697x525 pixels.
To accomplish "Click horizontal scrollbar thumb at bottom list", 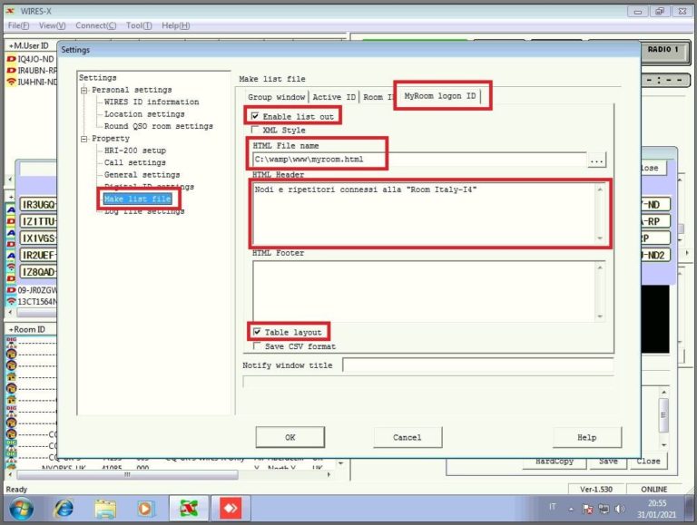I will tap(127, 475).
